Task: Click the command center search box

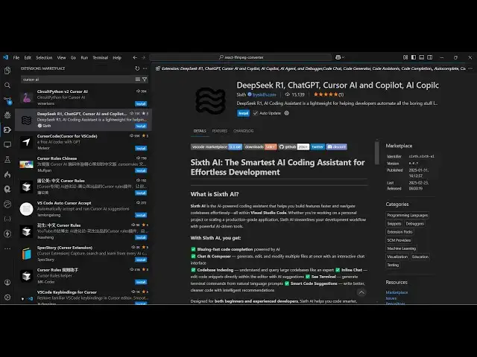Action: tap(240, 57)
